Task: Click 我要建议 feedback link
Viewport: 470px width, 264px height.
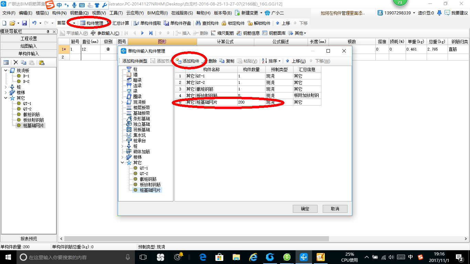Action: point(456,13)
